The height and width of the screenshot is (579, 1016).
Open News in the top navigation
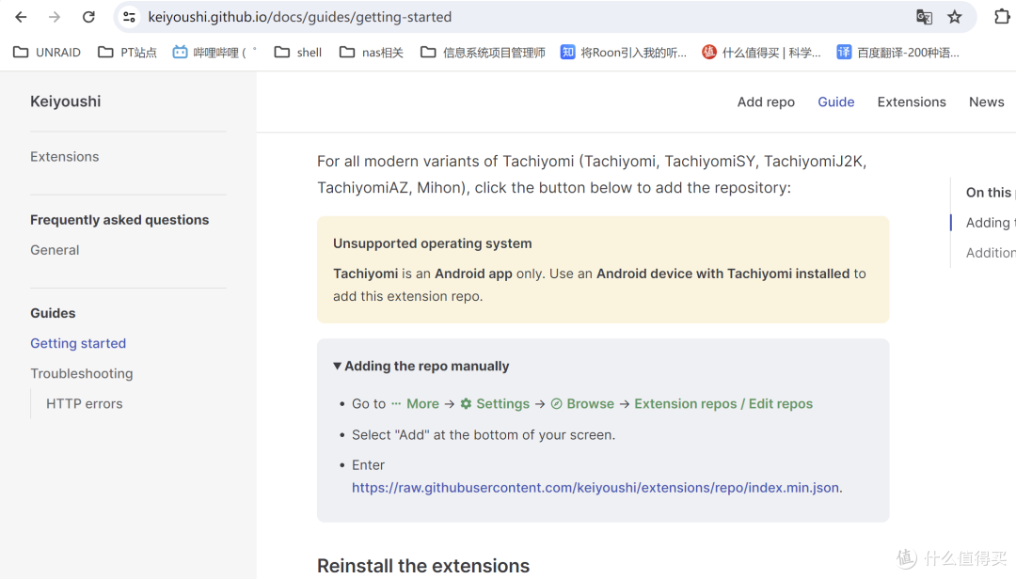[986, 102]
